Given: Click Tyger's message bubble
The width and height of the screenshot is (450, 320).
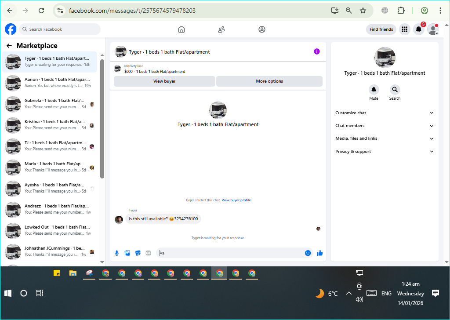Looking at the screenshot, I should tap(163, 219).
